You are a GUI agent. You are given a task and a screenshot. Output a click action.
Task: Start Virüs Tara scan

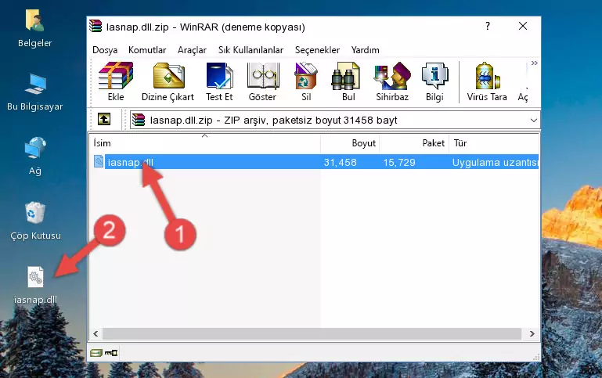click(x=487, y=81)
